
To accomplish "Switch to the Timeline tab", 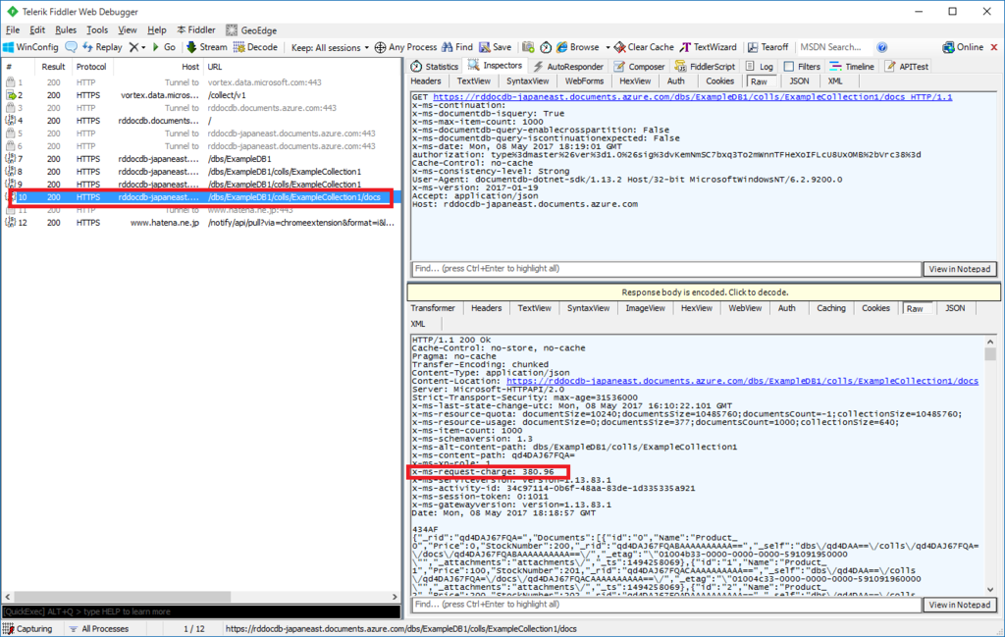I will point(852,67).
